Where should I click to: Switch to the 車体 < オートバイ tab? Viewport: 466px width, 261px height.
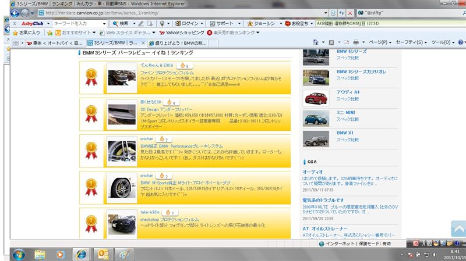55,43
